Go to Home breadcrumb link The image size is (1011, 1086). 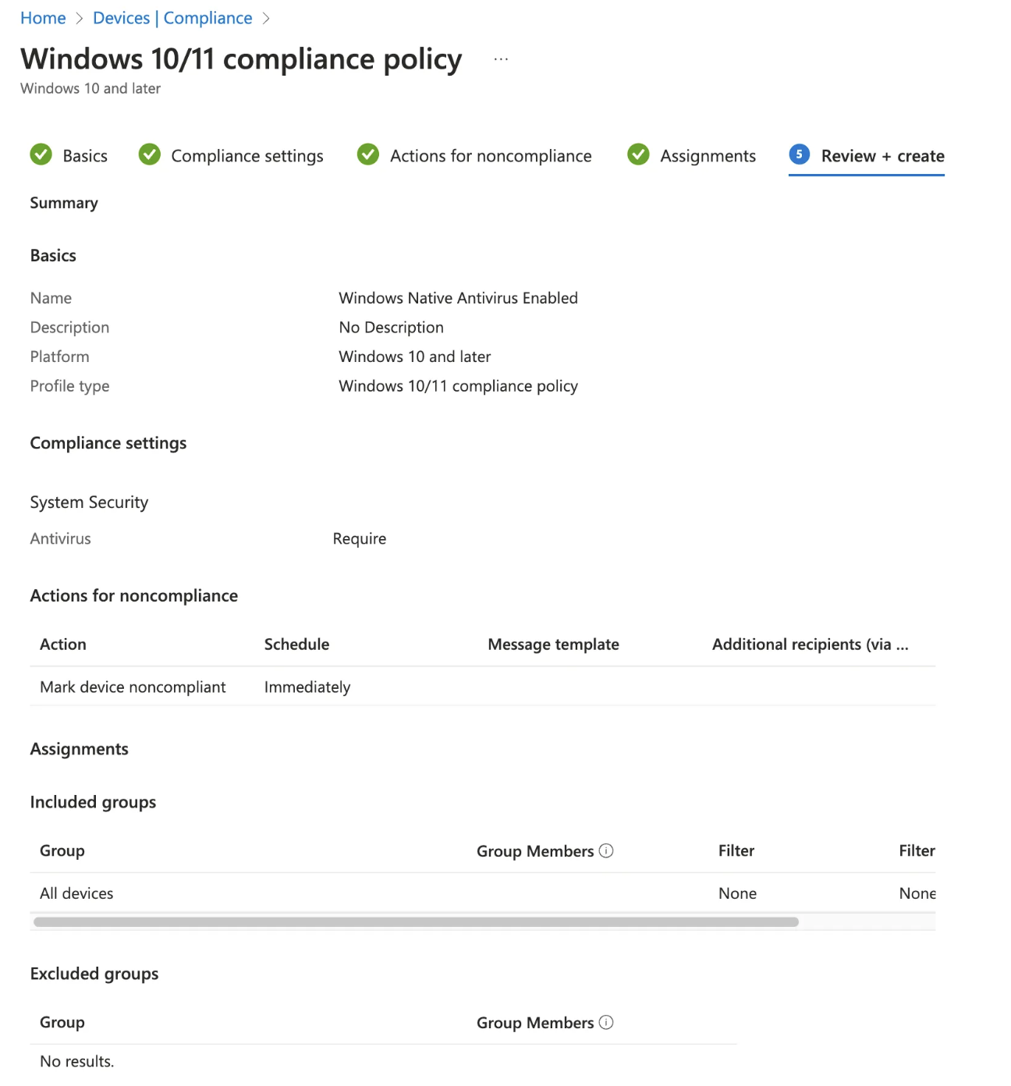tap(43, 18)
